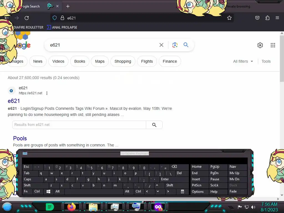Click the Results from e621.net search field
284x213 pixels.
coord(79,125)
